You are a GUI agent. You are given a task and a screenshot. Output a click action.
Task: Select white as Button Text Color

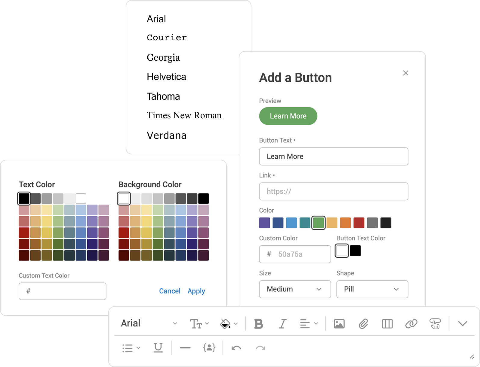point(342,251)
